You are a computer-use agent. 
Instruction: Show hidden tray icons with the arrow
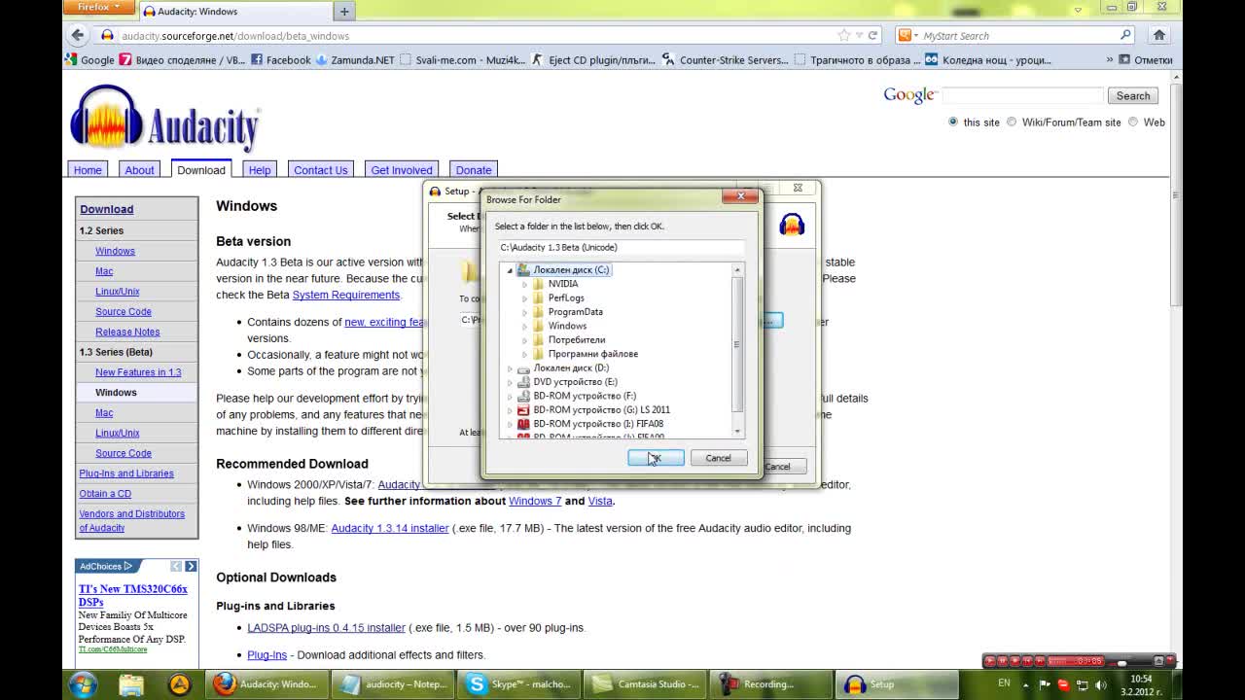1027,684
